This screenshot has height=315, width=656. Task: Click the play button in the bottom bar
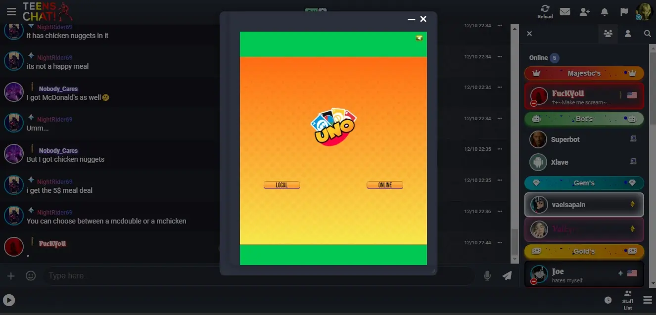tap(9, 300)
